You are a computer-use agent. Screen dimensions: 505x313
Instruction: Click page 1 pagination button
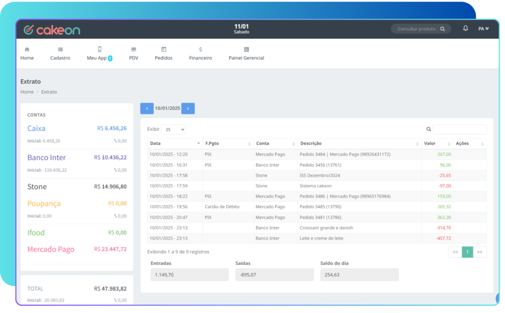[468, 252]
